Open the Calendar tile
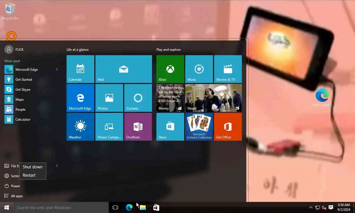Screen dimensions: 355x213 click(x=80, y=69)
